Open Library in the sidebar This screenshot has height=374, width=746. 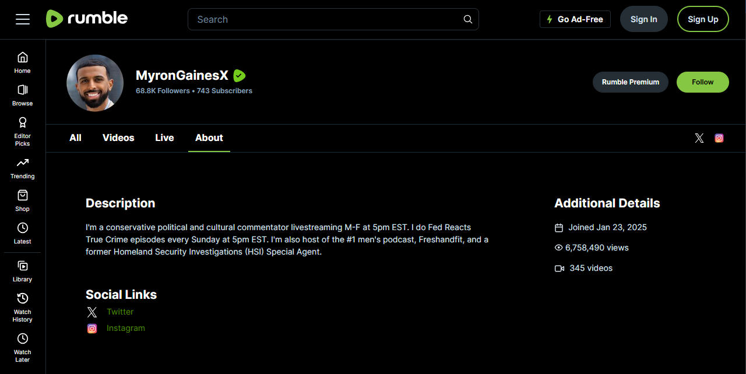pyautogui.click(x=22, y=271)
